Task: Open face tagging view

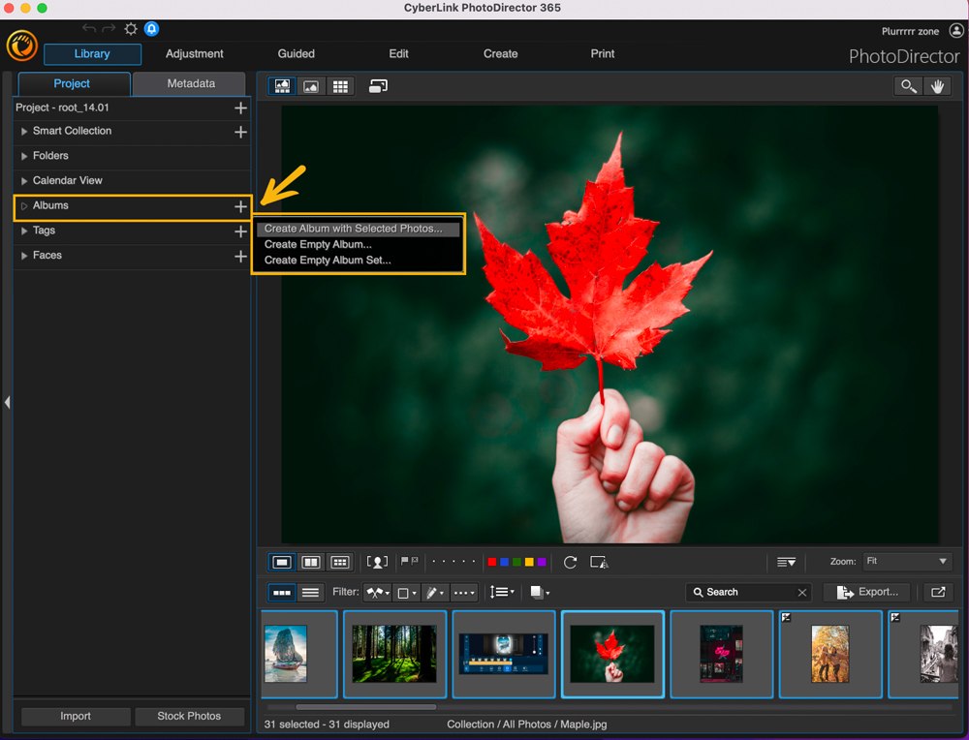Action: point(377,562)
